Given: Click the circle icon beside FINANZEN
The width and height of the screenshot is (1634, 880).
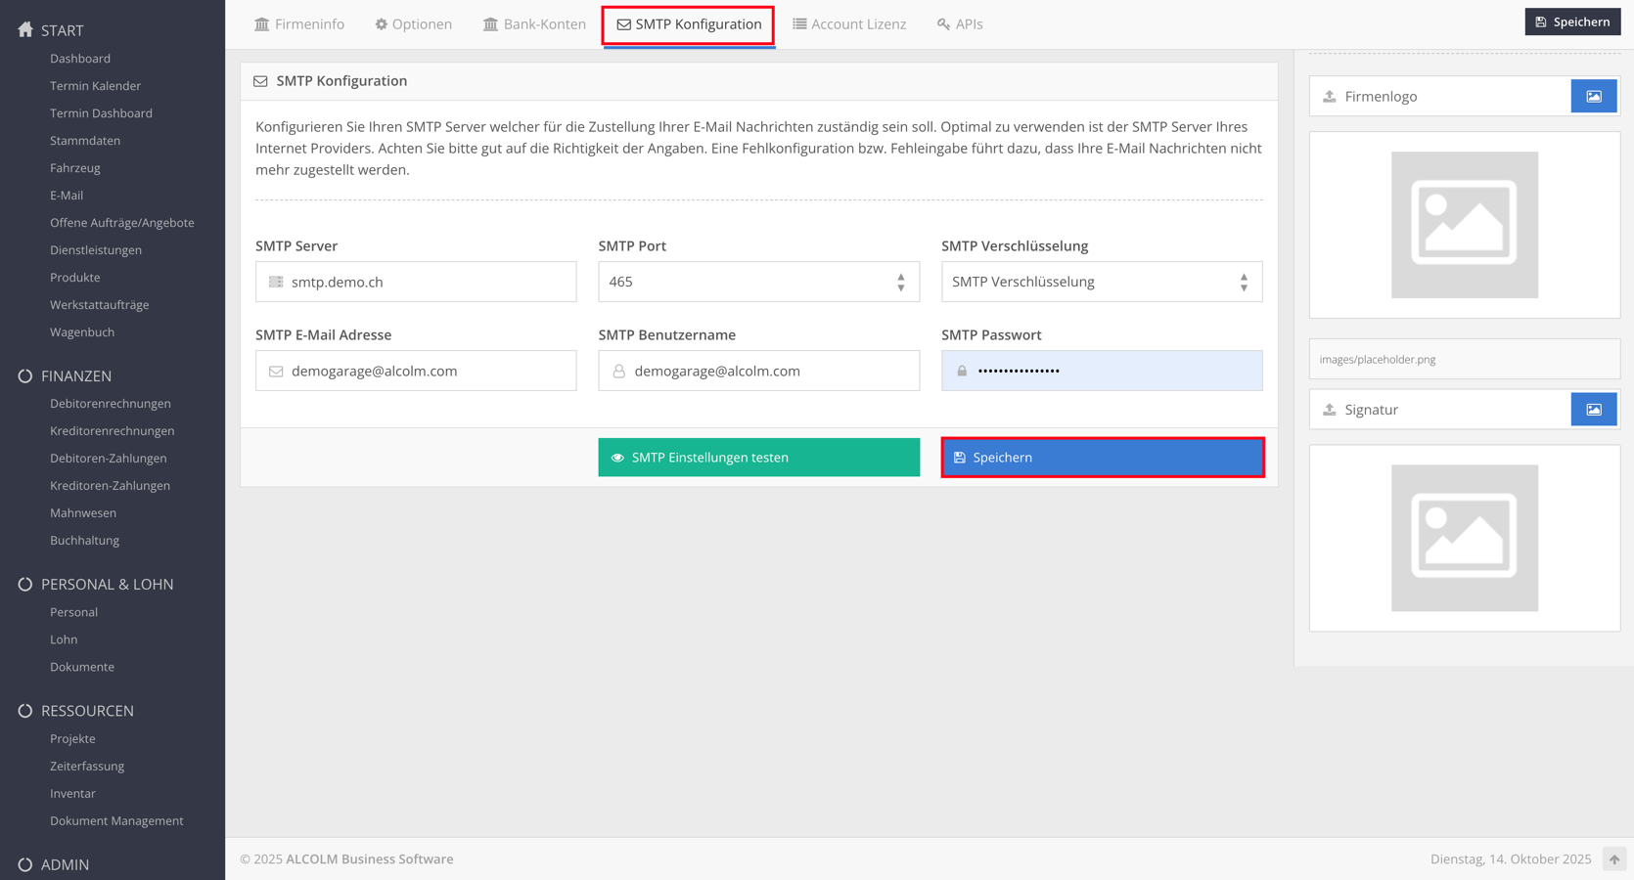Looking at the screenshot, I should (x=25, y=376).
